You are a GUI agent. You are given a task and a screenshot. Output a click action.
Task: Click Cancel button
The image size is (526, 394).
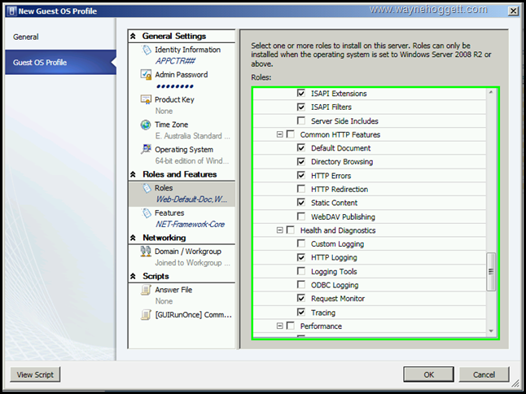(484, 374)
